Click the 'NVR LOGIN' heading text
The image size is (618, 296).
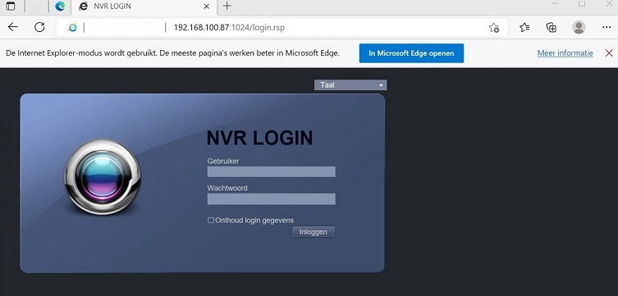259,138
